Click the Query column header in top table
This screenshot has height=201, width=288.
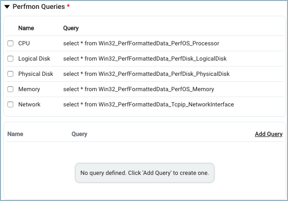pyautogui.click(x=71, y=28)
